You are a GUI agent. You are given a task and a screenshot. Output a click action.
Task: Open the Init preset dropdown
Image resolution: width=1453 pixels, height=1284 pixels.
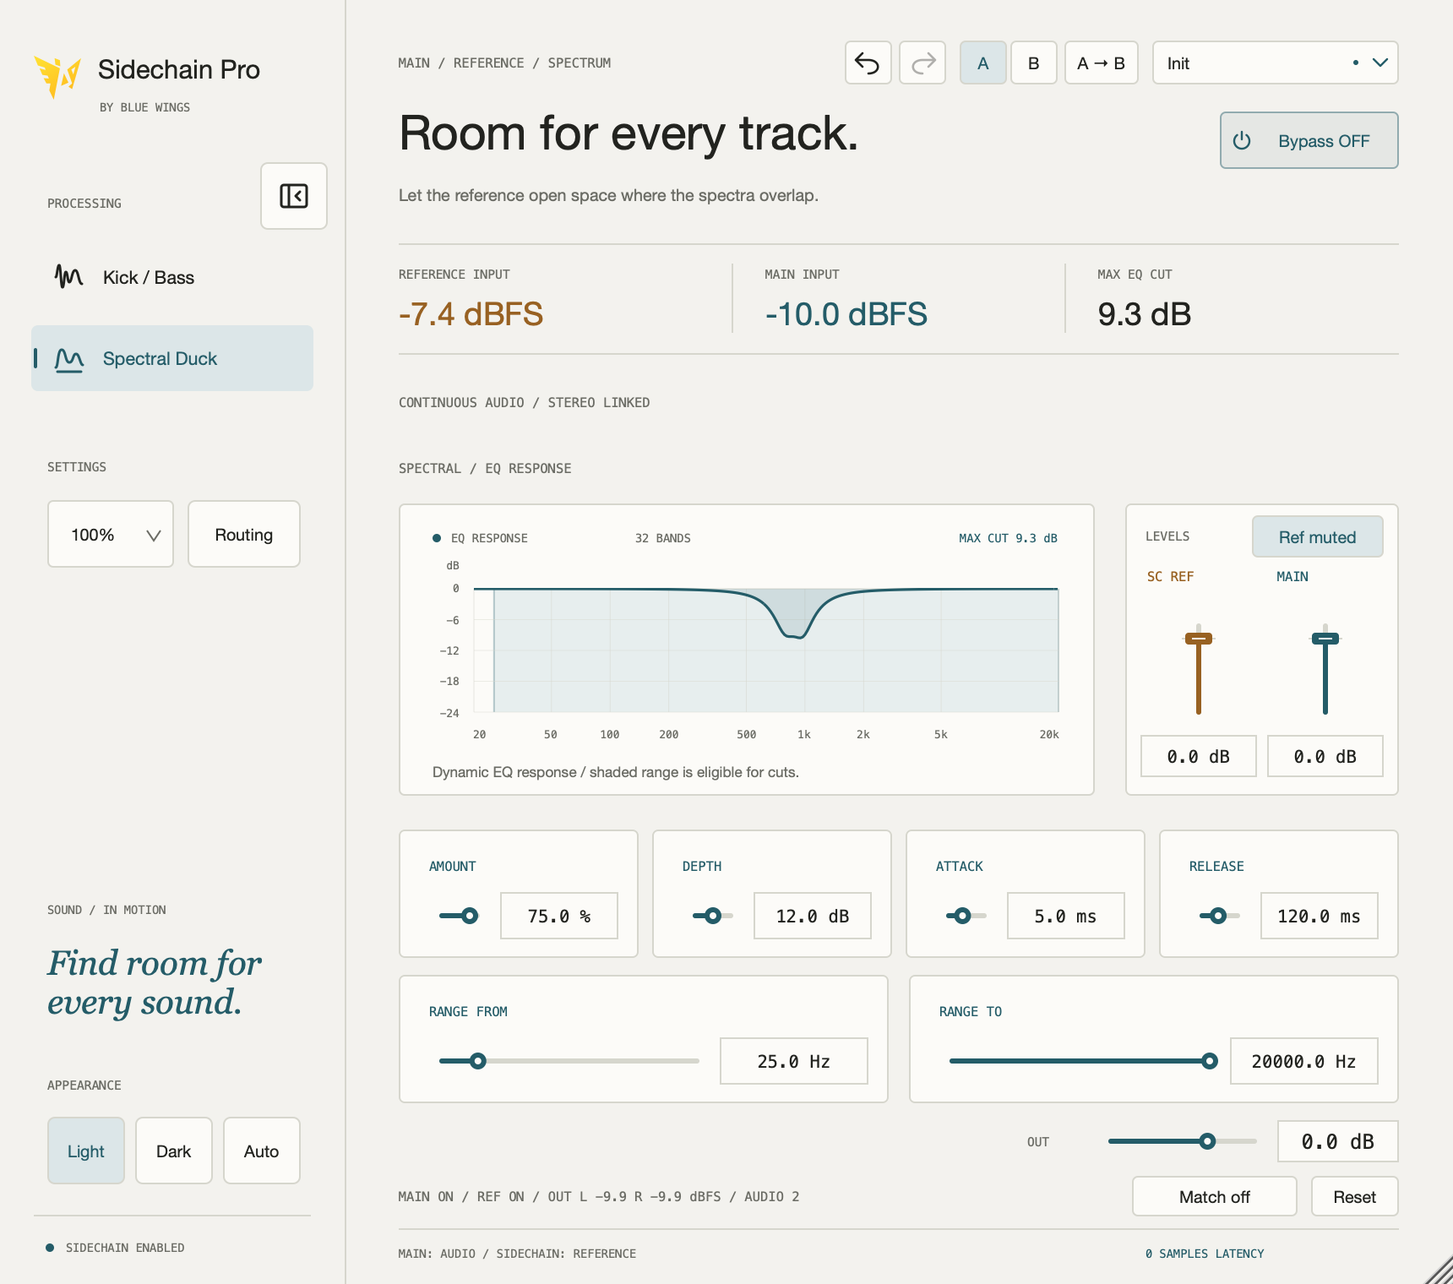coord(1276,63)
